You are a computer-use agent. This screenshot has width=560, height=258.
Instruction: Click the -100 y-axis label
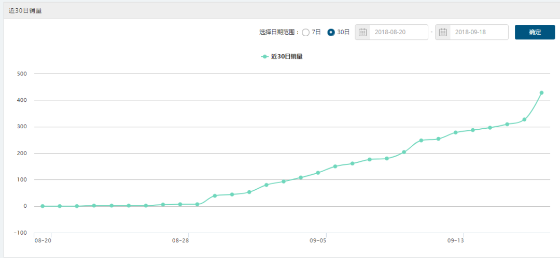point(21,233)
